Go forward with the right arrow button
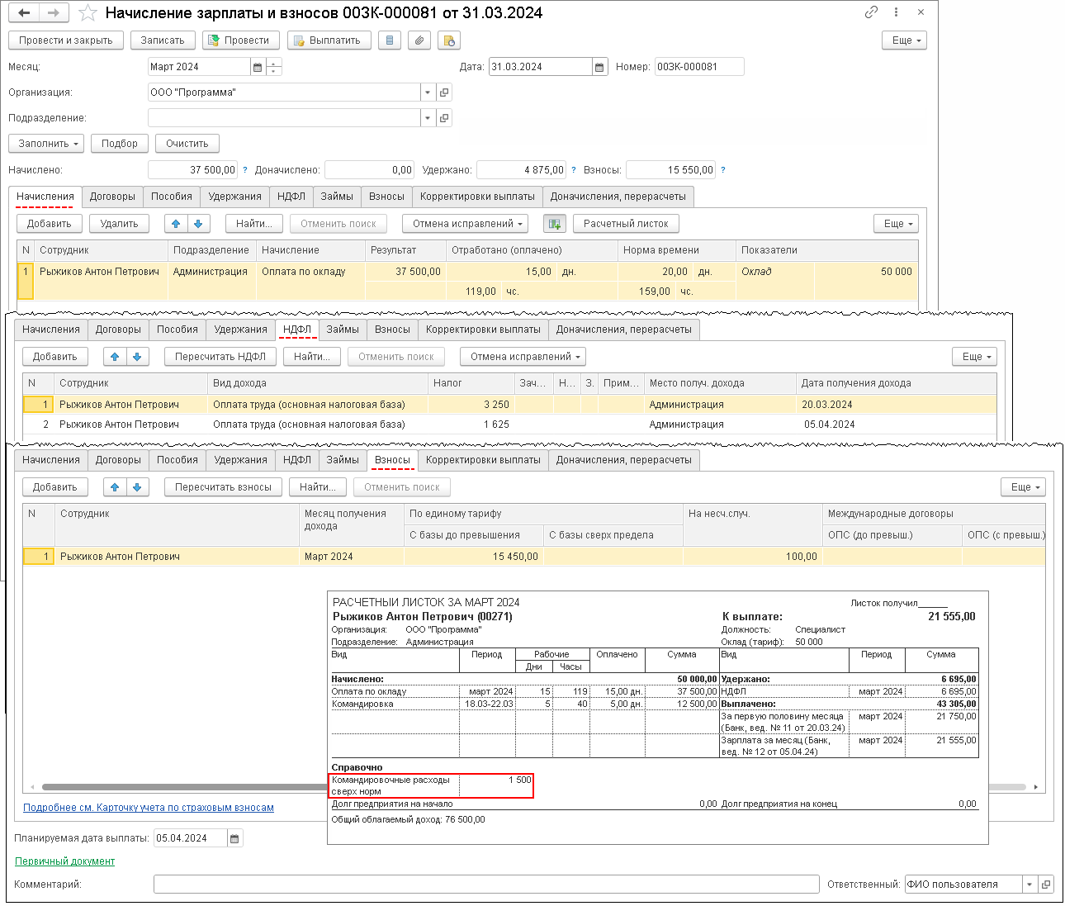The height and width of the screenshot is (906, 1065). (x=53, y=13)
